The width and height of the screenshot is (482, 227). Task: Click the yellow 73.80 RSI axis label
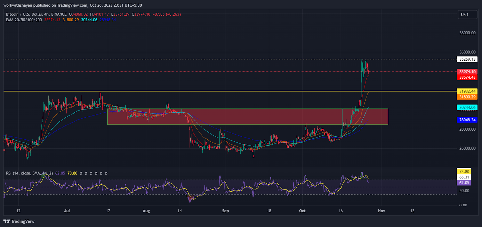click(x=464, y=171)
